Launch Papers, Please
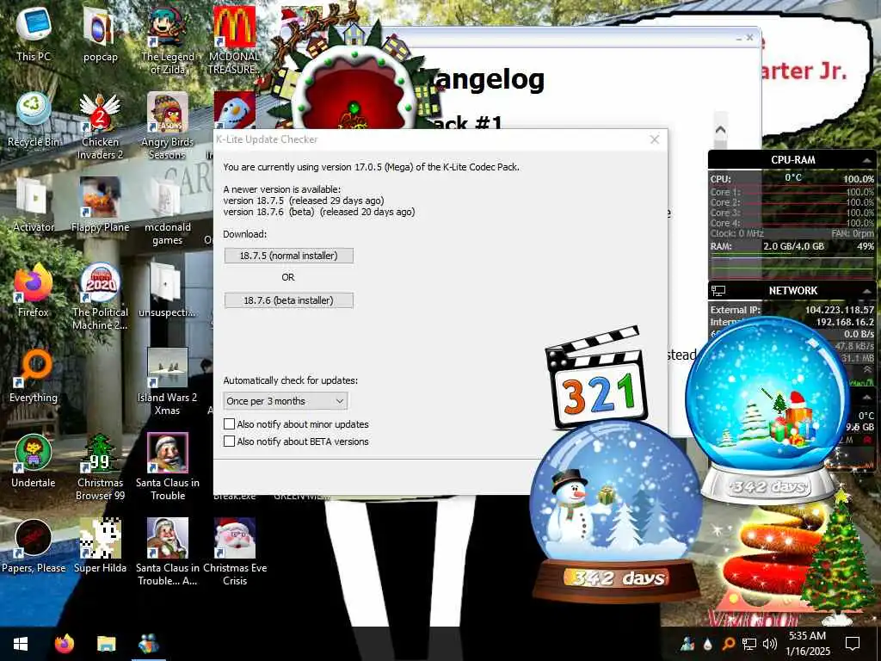The width and height of the screenshot is (881, 661). point(34,546)
